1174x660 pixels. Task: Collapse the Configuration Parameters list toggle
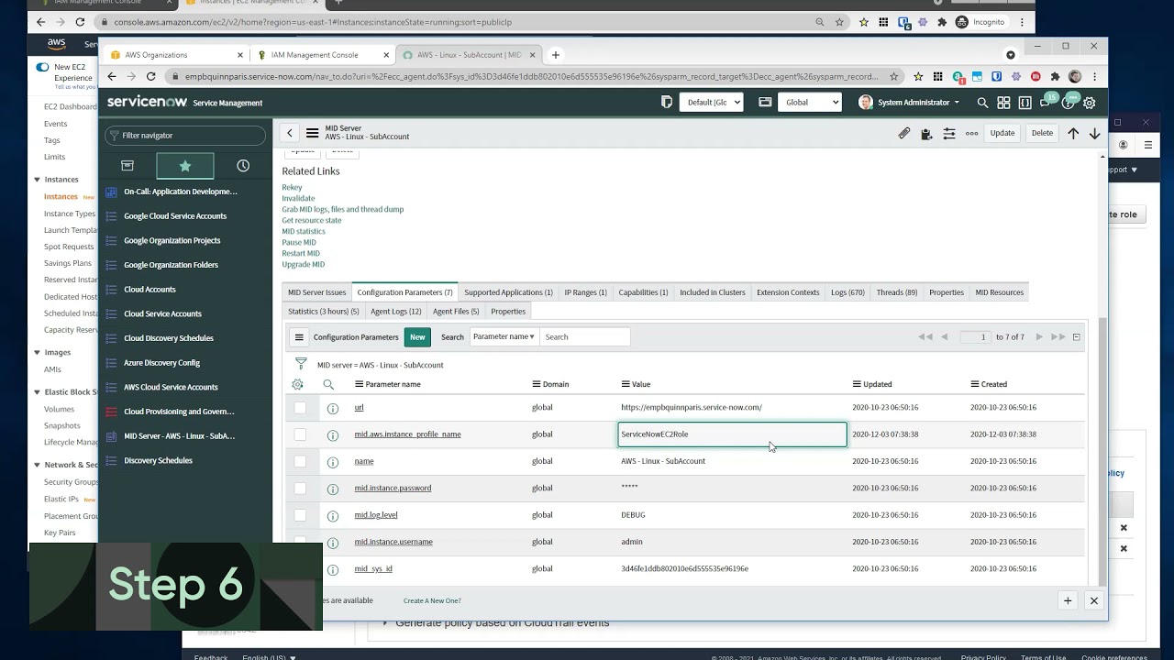[x=1077, y=337]
